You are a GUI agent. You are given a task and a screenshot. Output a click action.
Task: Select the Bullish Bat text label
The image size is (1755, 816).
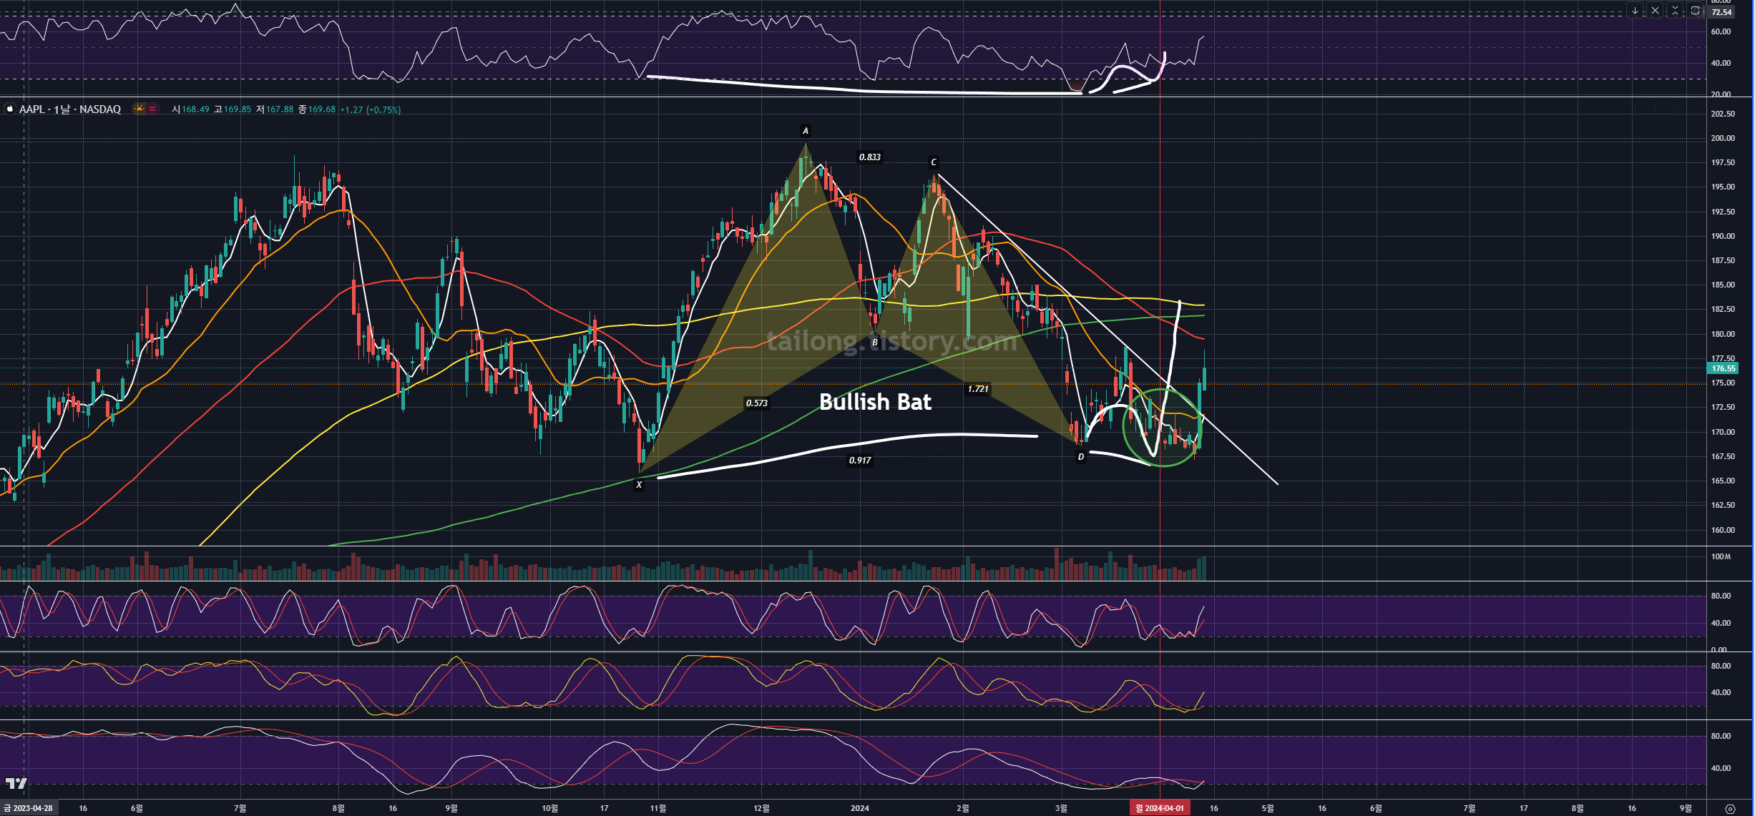coord(874,402)
